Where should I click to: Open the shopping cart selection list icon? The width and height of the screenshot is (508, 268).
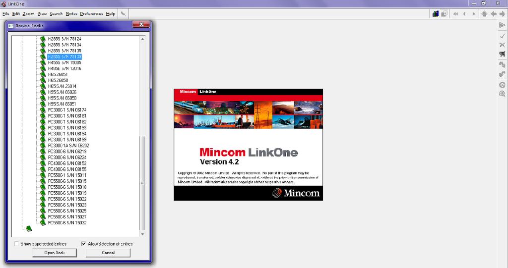point(502,54)
